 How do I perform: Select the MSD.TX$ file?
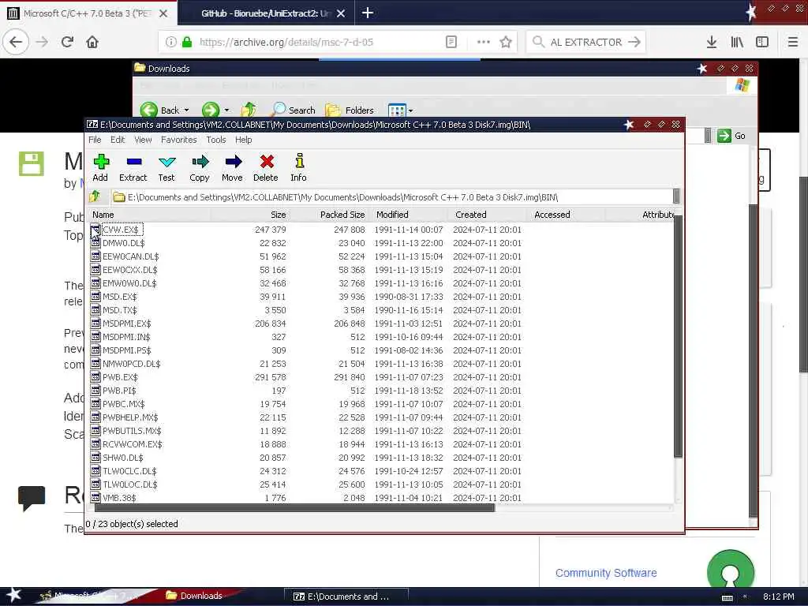coord(120,309)
